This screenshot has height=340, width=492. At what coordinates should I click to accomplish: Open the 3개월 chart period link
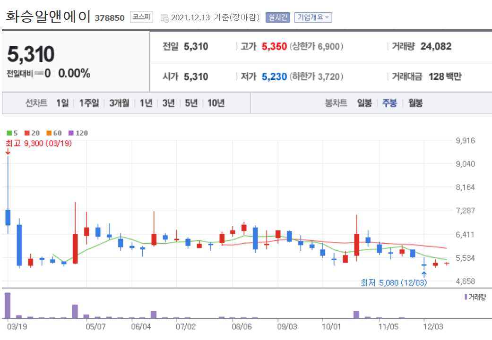[119, 103]
